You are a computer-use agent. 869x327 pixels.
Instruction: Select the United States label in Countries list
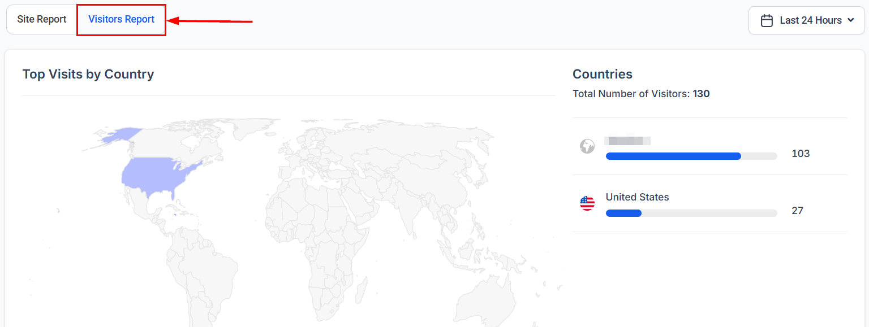637,197
